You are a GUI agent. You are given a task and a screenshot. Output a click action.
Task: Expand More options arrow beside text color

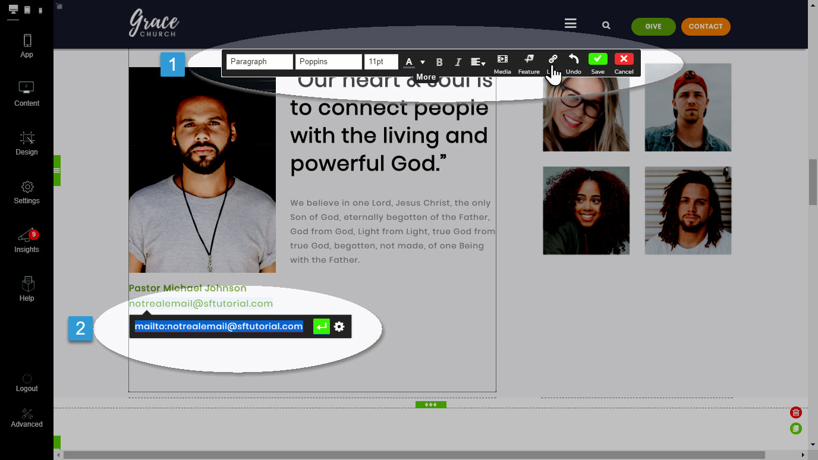423,62
